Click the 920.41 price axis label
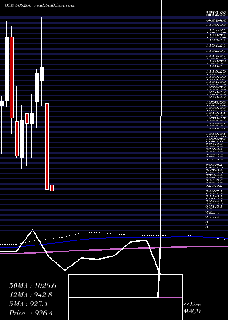228x320 pixels. (x=215, y=190)
